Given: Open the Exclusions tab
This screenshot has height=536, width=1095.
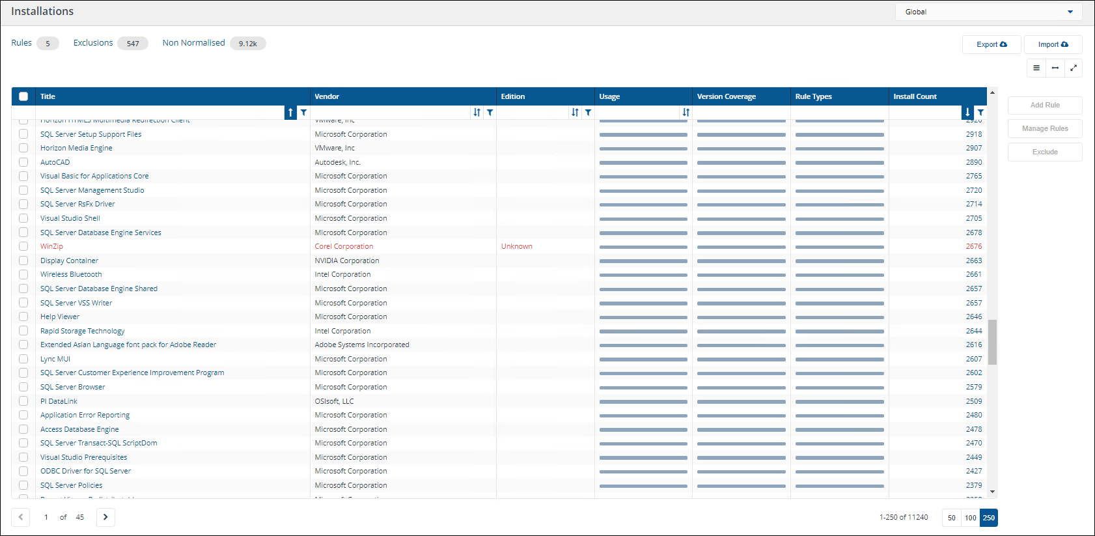Looking at the screenshot, I should tap(93, 43).
